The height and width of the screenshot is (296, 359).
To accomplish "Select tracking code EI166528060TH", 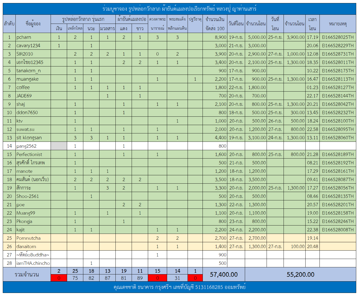I will [x=338, y=137].
